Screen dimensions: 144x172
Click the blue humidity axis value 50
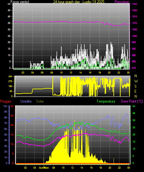[x=6, y=135]
